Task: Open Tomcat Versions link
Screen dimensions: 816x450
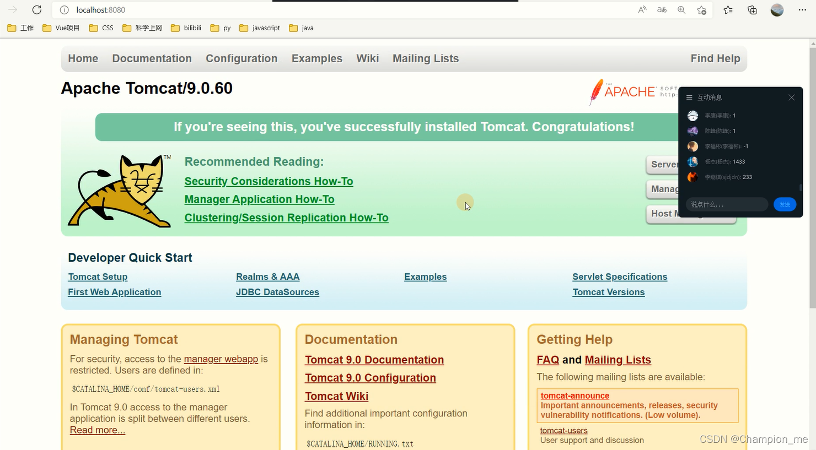Action: 609,292
